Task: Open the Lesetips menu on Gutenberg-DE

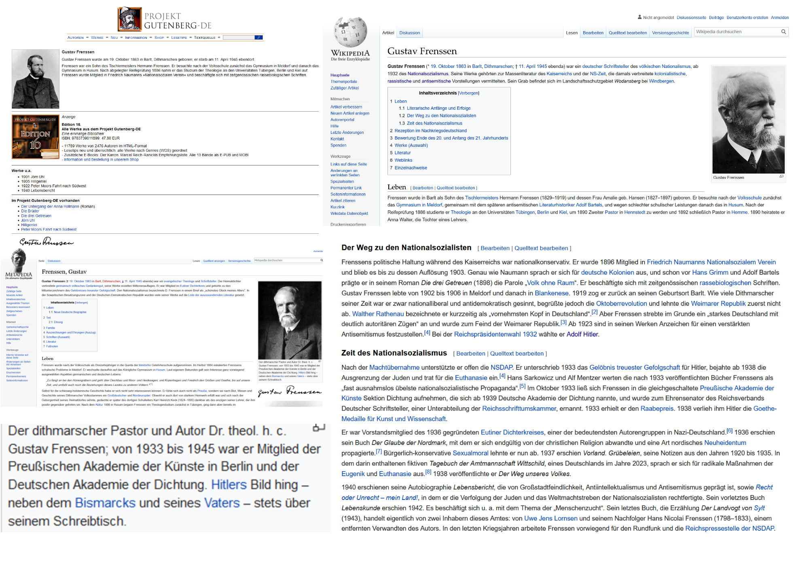Action: point(179,38)
